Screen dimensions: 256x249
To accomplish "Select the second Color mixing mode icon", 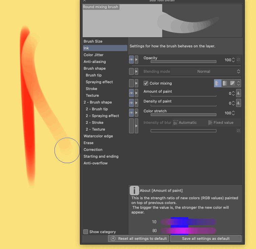I will point(225,83).
